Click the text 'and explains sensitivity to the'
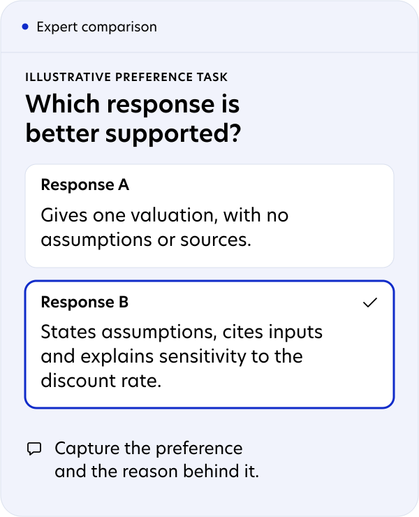 point(172,356)
